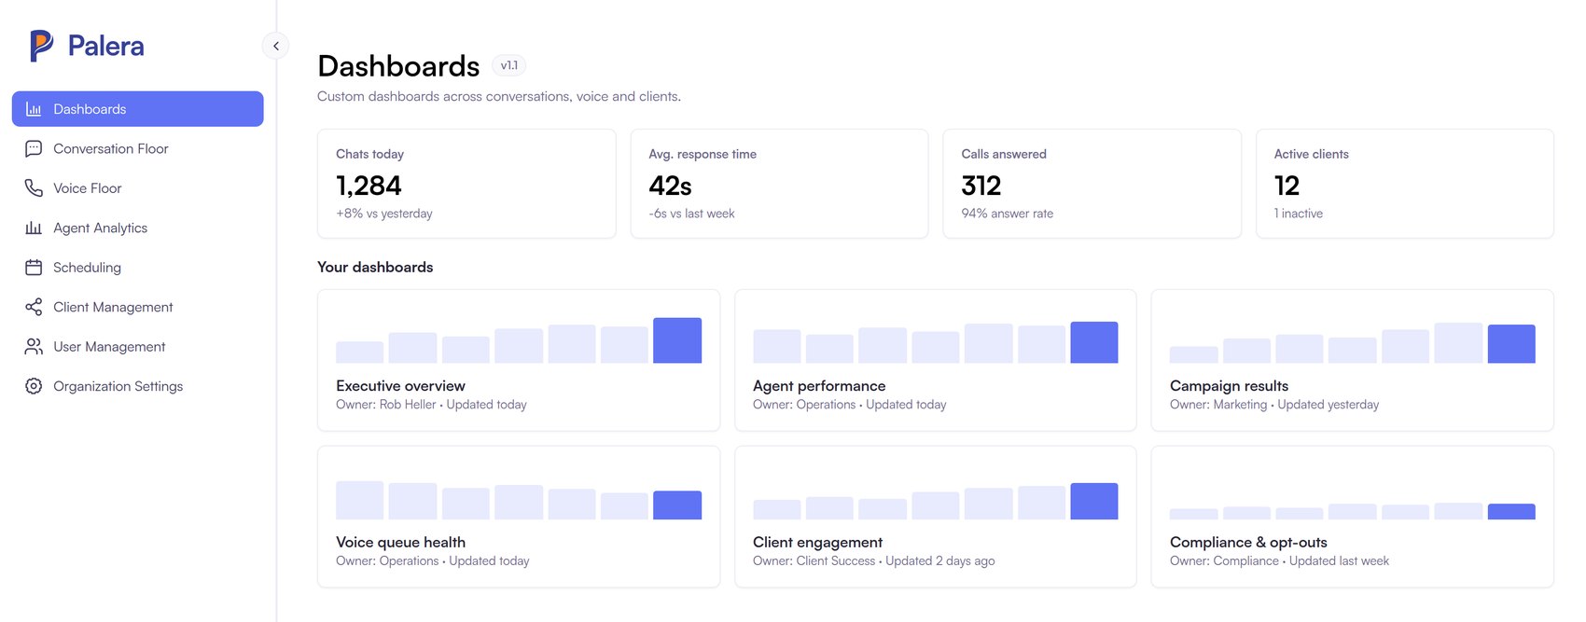Click the Voice Floor phone icon

tap(34, 188)
